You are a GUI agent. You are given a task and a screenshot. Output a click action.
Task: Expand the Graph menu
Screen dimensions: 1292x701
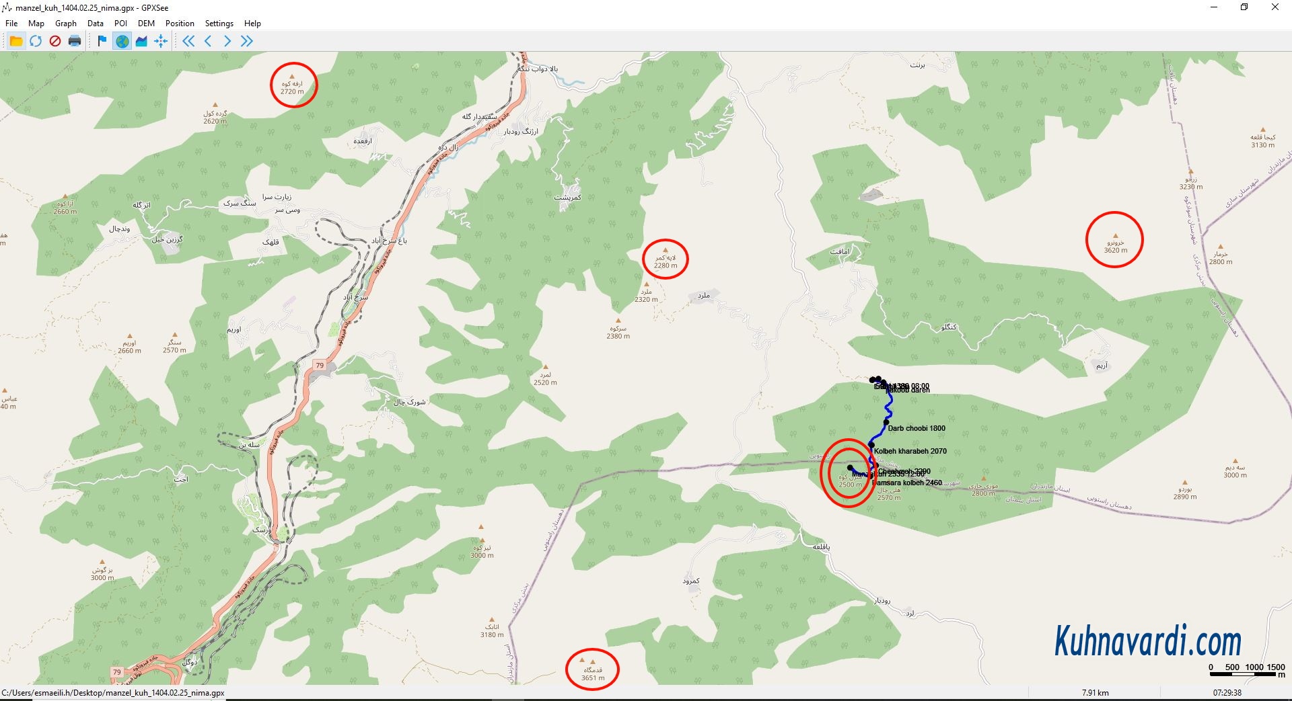pyautogui.click(x=66, y=23)
